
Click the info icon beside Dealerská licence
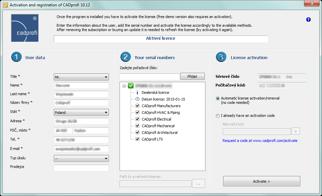137,92
